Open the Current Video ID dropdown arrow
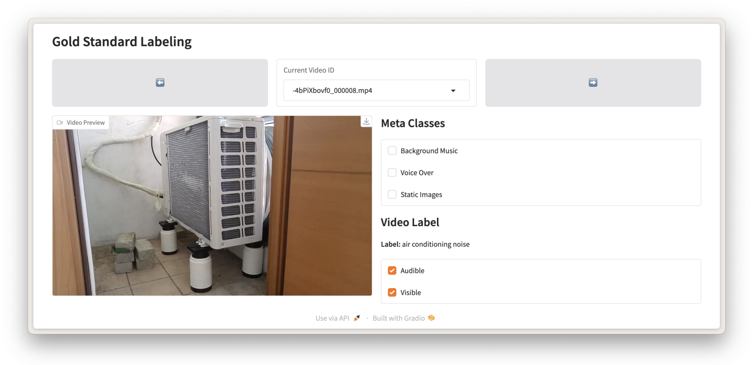The height and width of the screenshot is (365, 753). pos(453,91)
